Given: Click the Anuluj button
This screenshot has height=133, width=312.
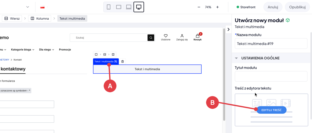Looking at the screenshot, I should [273, 7].
